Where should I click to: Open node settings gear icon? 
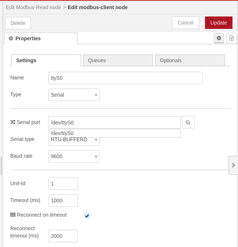219,38
